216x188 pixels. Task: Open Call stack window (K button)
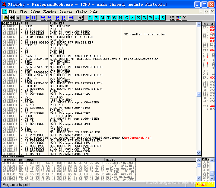(138, 18)
